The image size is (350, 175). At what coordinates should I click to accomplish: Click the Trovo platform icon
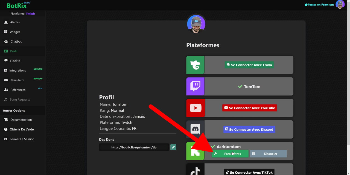pyautogui.click(x=195, y=65)
